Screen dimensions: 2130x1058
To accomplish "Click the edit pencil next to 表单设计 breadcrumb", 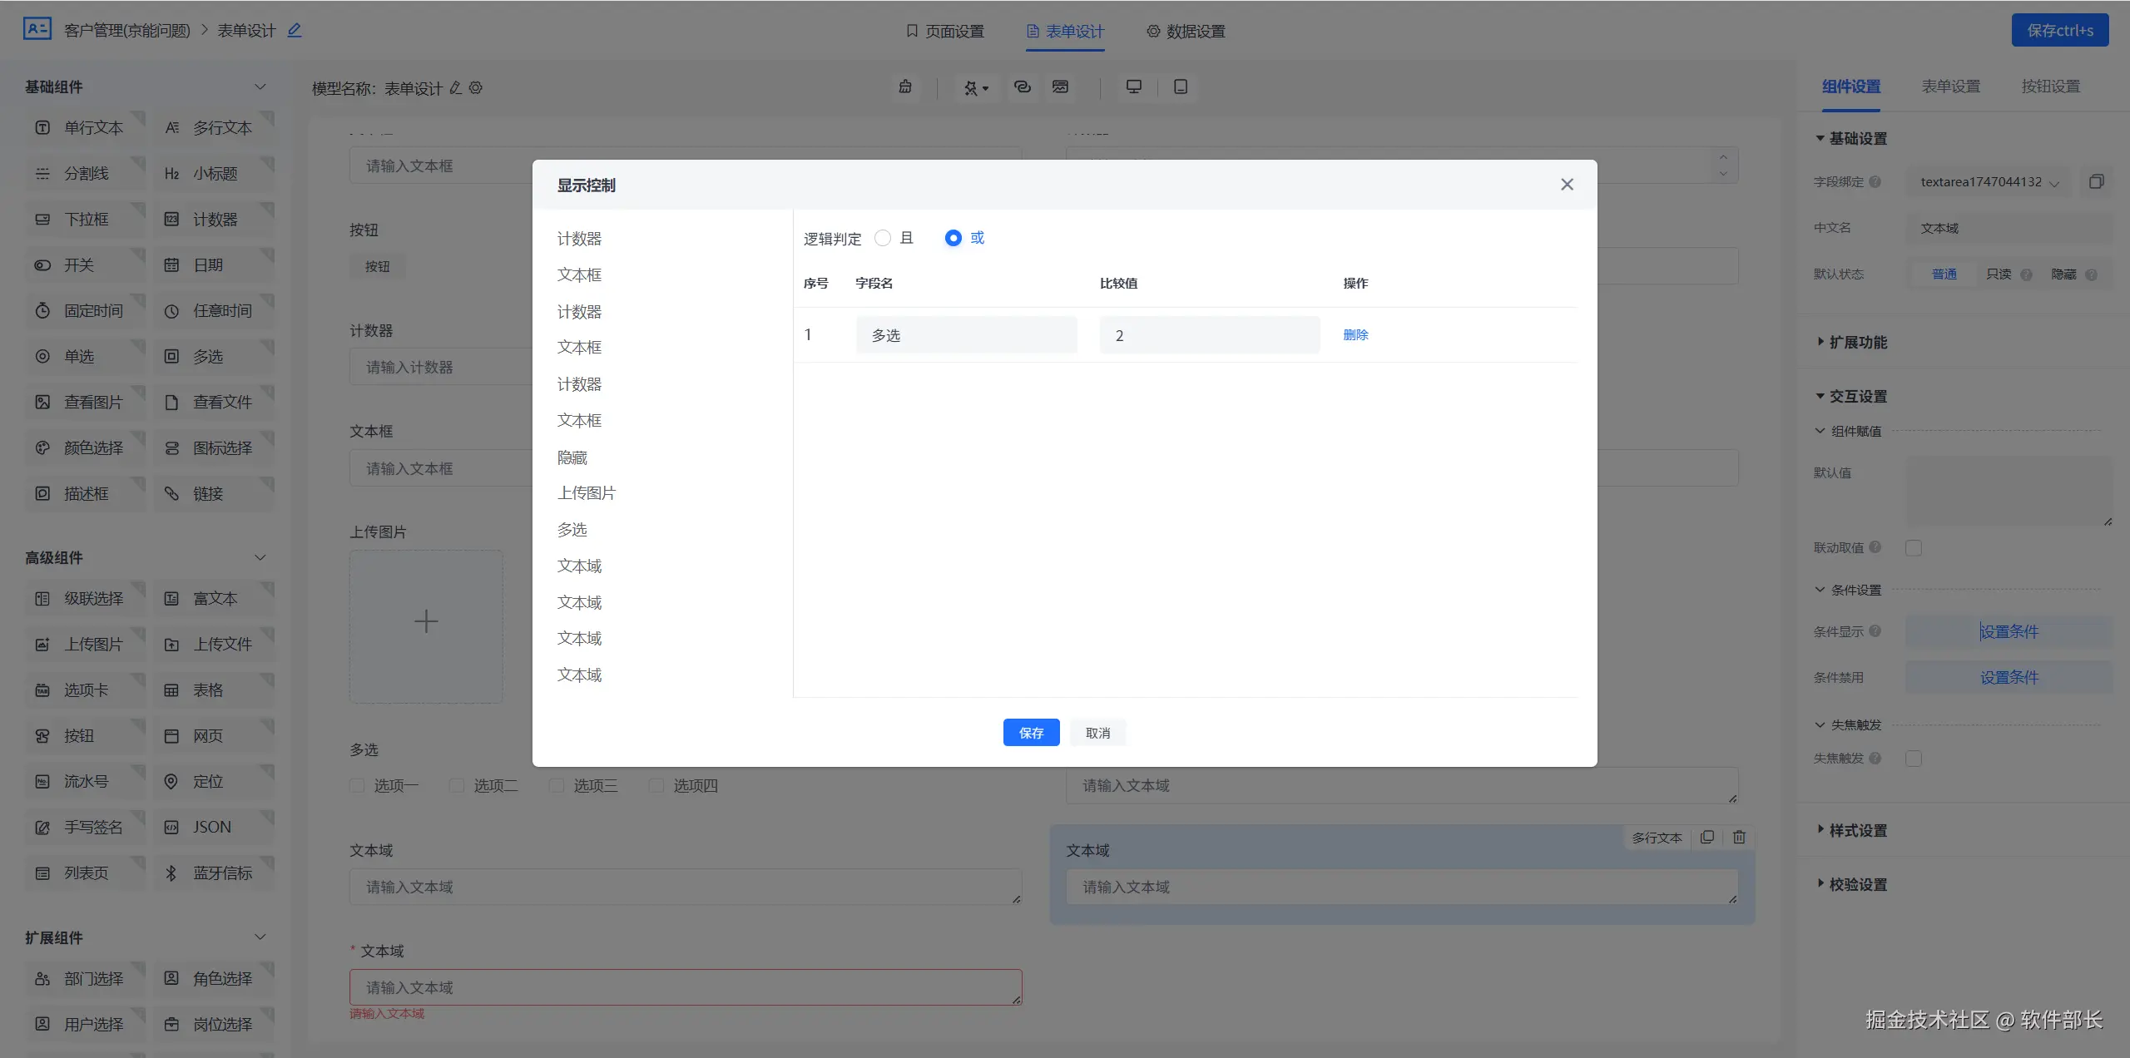I will (x=294, y=30).
